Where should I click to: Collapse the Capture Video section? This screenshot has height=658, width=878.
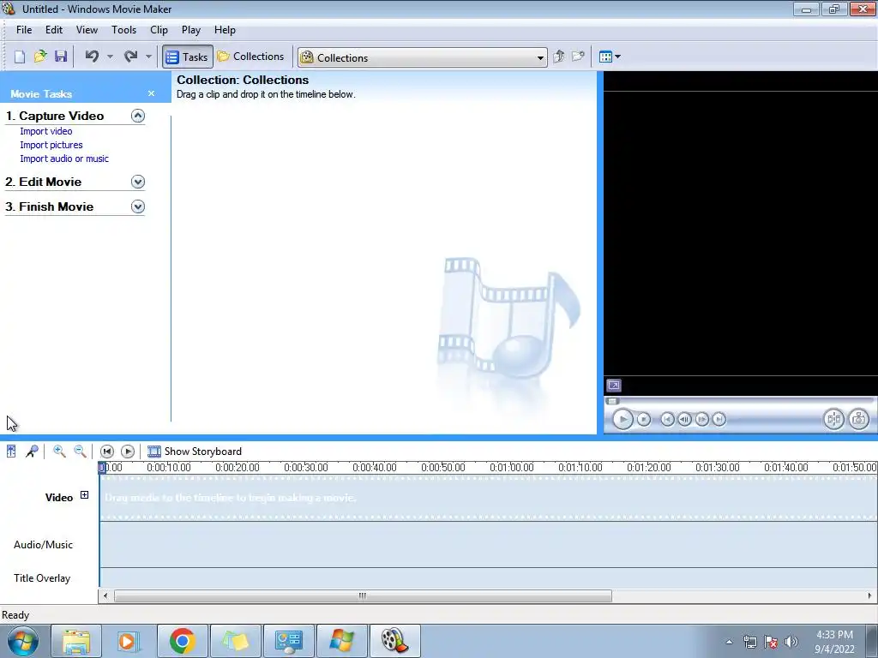pos(138,116)
